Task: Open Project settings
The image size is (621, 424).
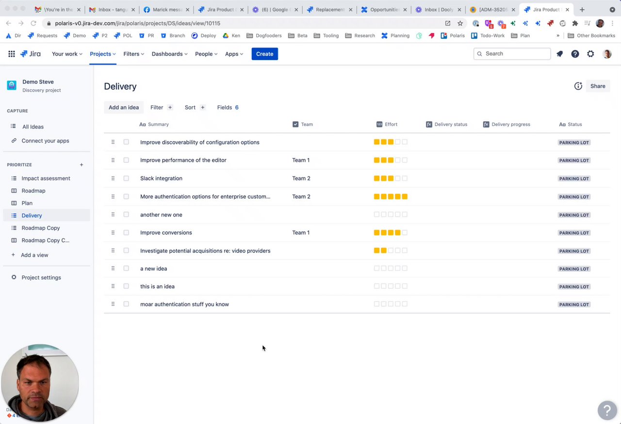Action: point(41,278)
